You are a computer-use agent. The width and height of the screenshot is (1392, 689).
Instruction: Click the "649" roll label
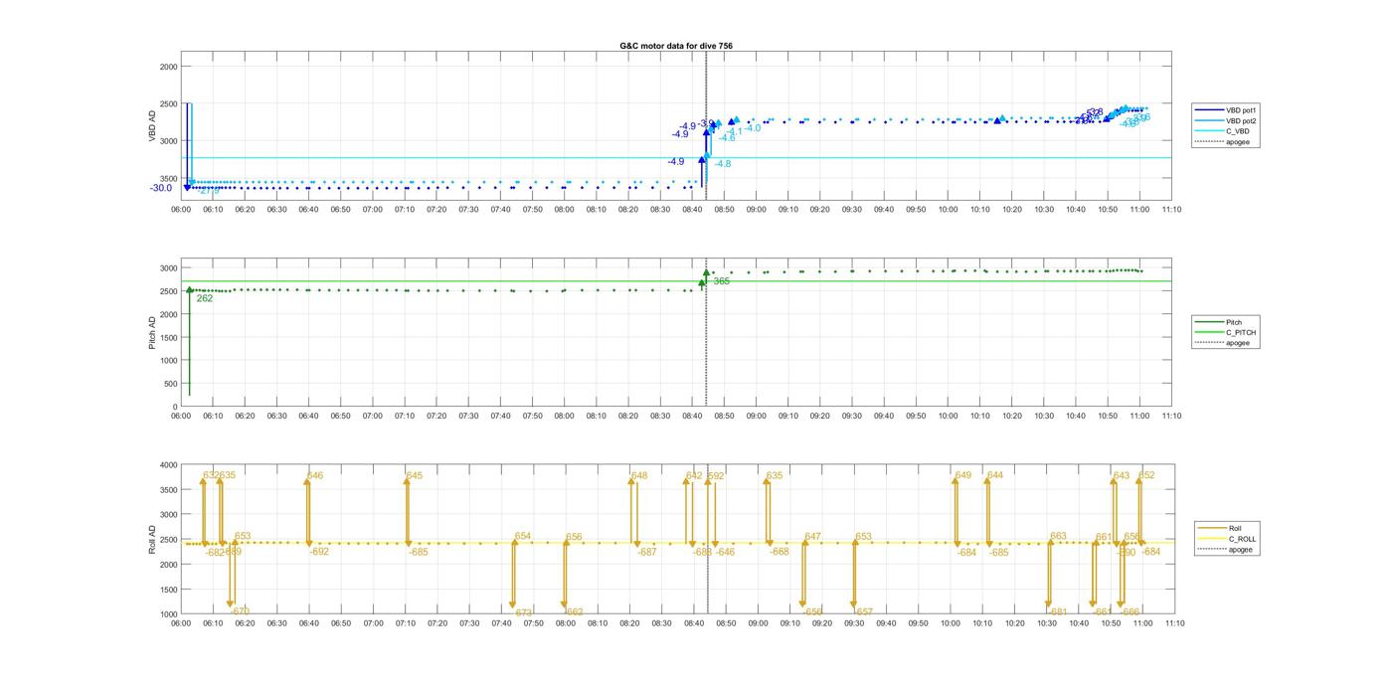(963, 475)
